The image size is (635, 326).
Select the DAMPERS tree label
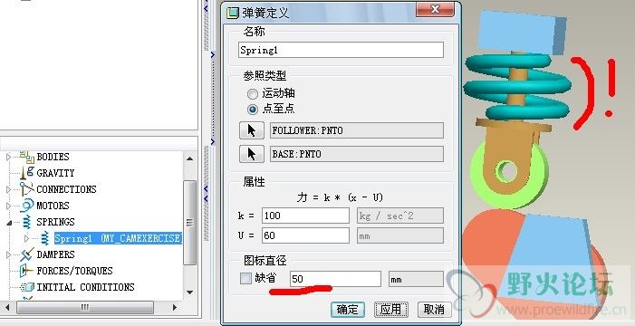point(55,254)
